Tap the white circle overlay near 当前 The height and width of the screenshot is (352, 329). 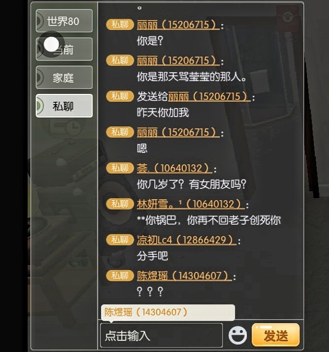(51, 44)
